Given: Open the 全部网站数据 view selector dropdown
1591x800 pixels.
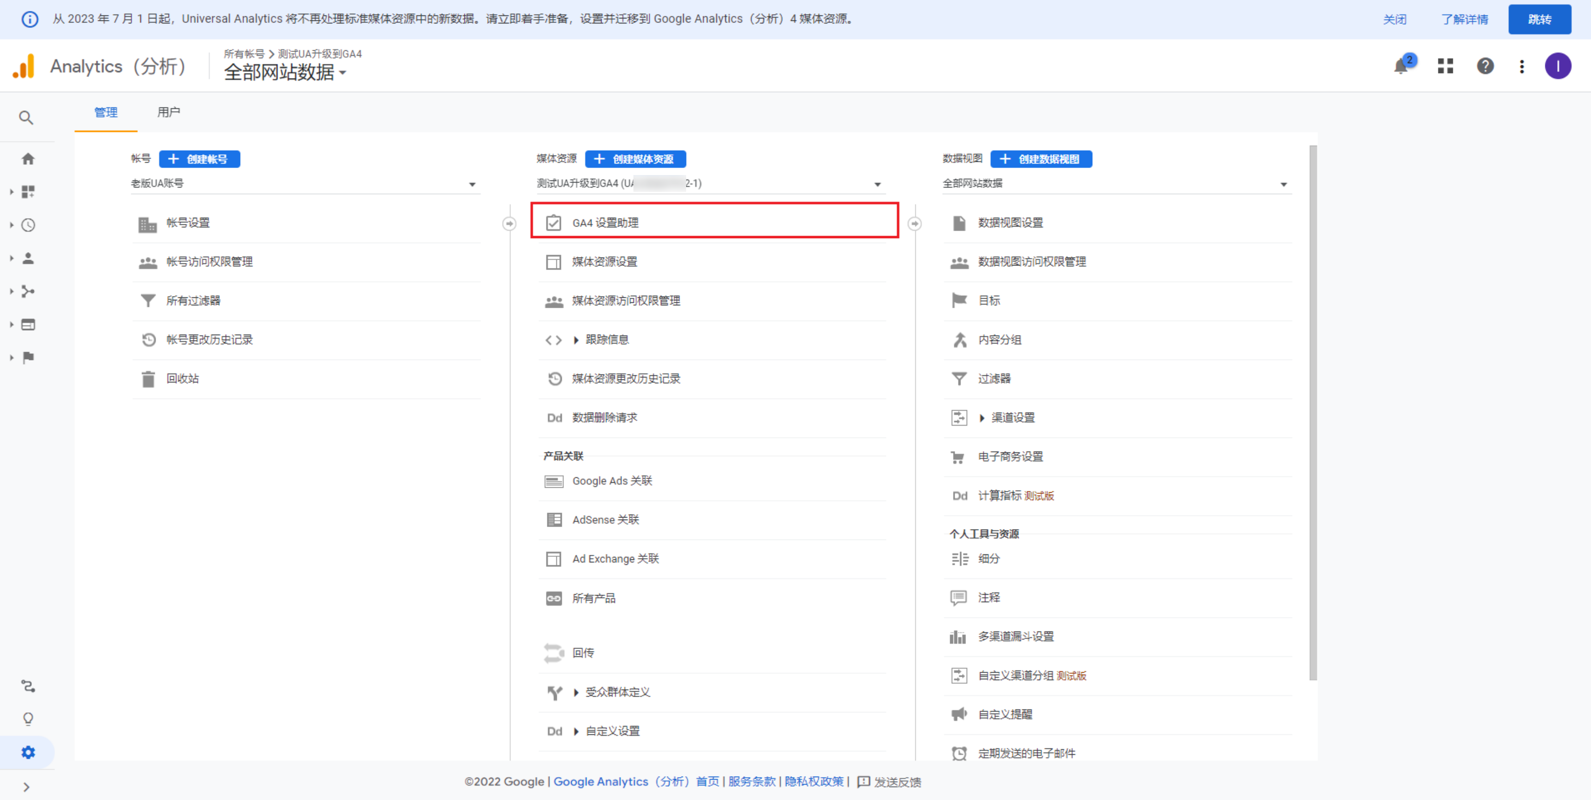Looking at the screenshot, I should 285,73.
